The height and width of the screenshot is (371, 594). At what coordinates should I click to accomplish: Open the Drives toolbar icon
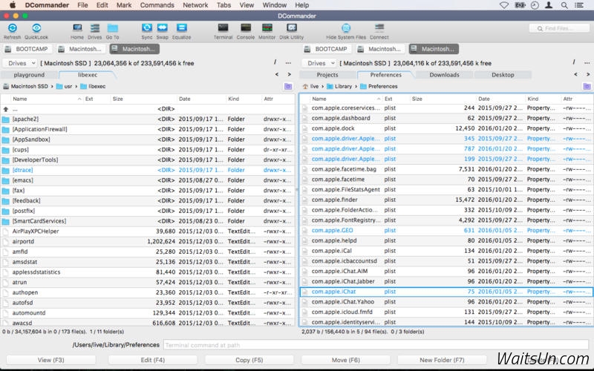click(x=95, y=28)
